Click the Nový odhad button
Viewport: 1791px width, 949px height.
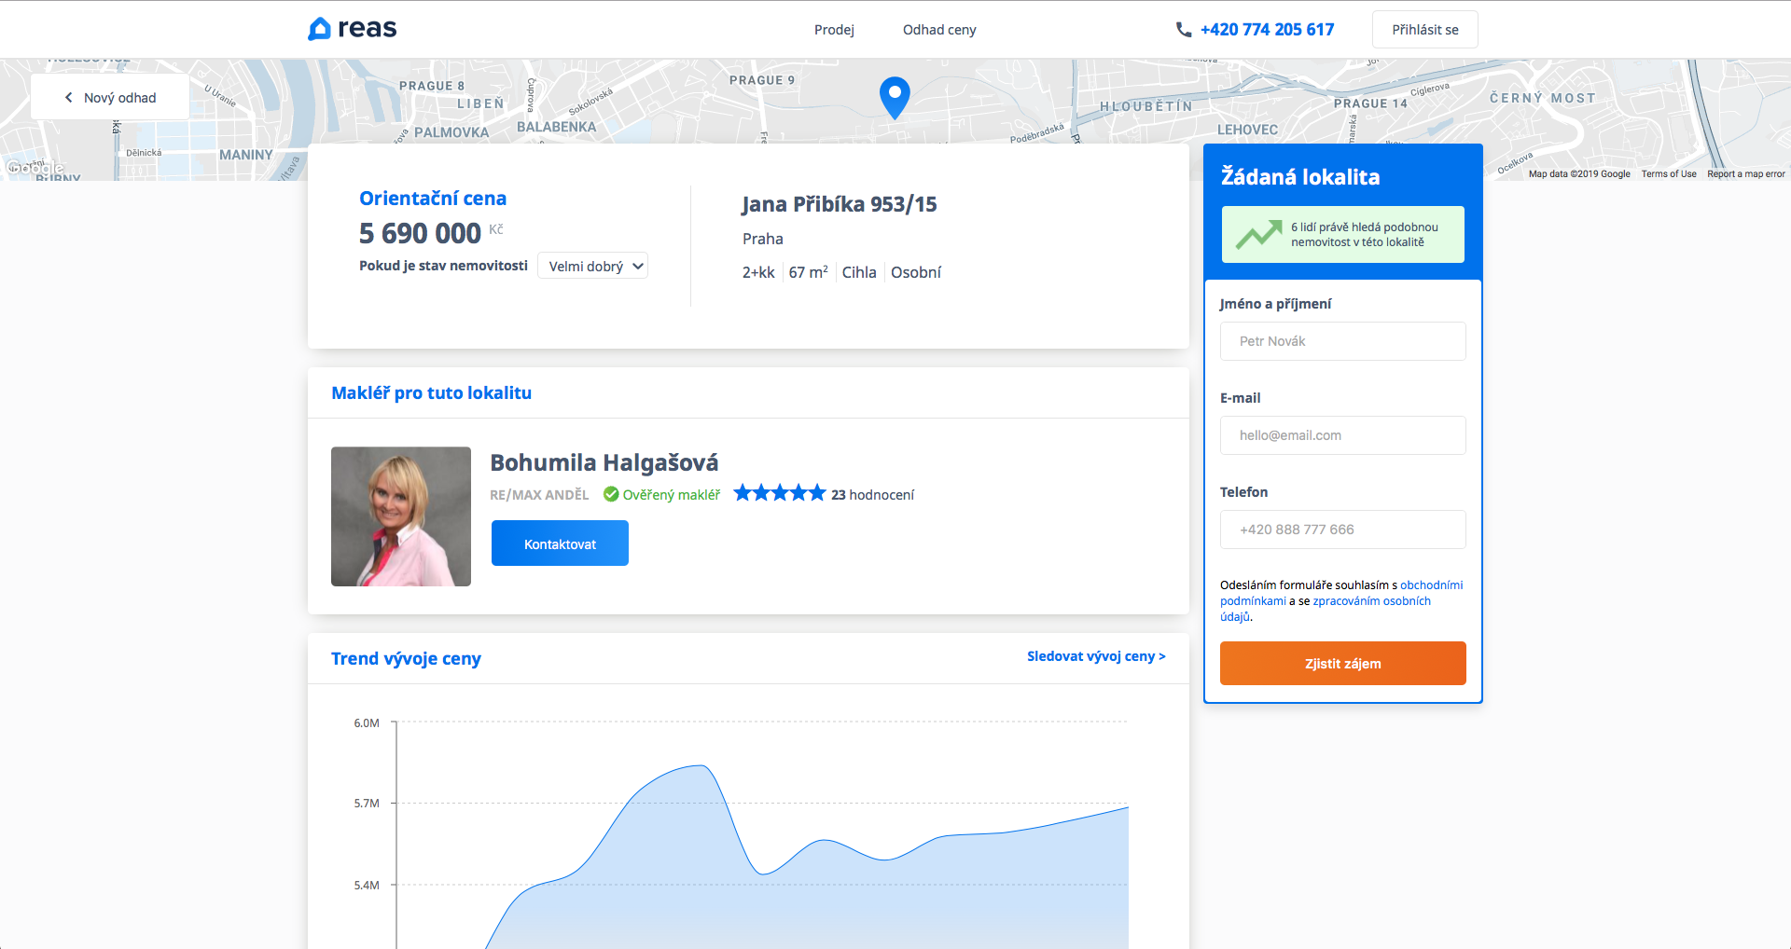110,98
